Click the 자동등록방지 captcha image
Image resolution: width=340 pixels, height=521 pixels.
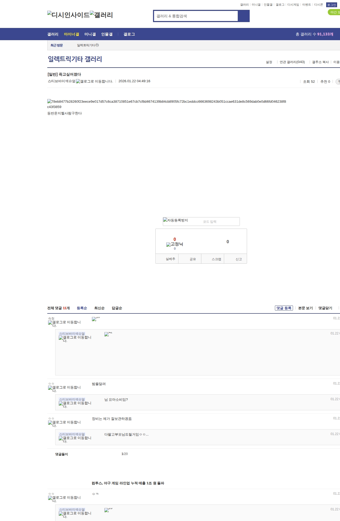click(176, 220)
